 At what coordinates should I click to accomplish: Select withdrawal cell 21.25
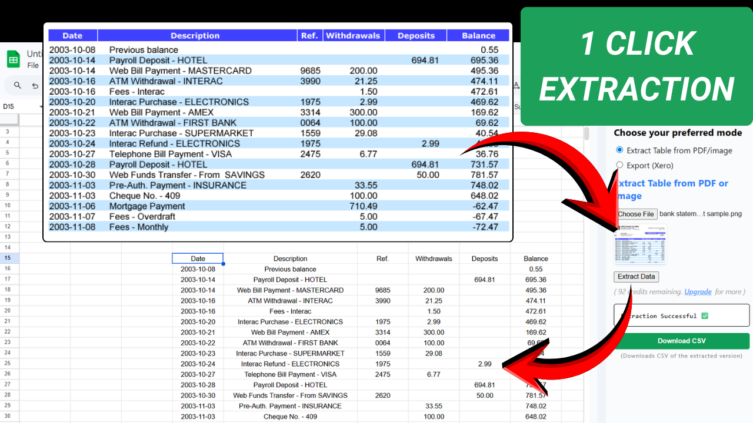pyautogui.click(x=434, y=301)
